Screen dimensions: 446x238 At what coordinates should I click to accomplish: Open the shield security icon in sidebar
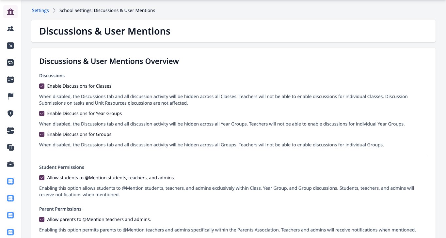(10, 114)
